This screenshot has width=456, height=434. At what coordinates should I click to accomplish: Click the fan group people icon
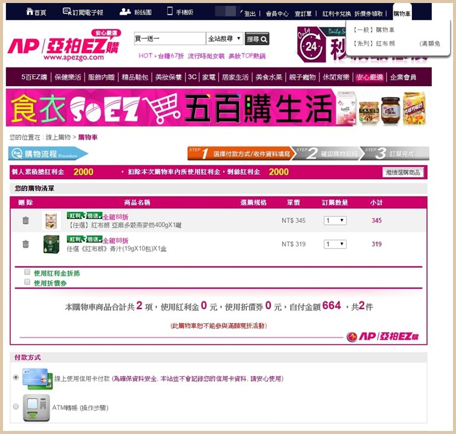125,12
